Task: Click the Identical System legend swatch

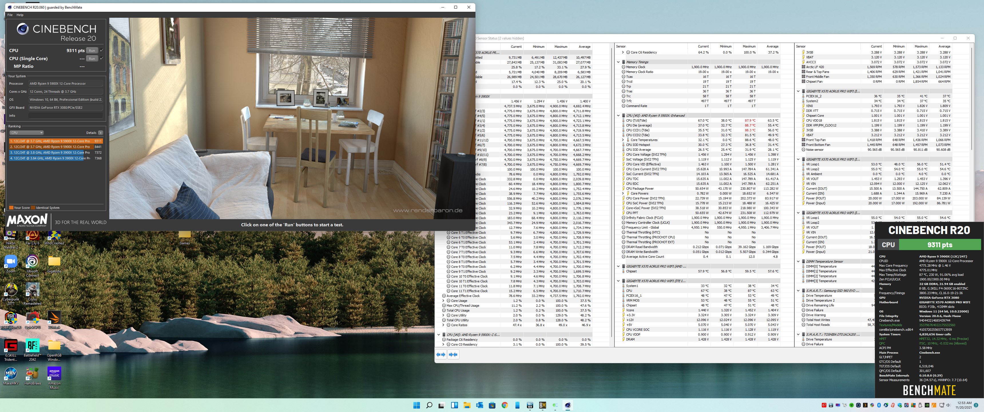Action: coord(33,208)
